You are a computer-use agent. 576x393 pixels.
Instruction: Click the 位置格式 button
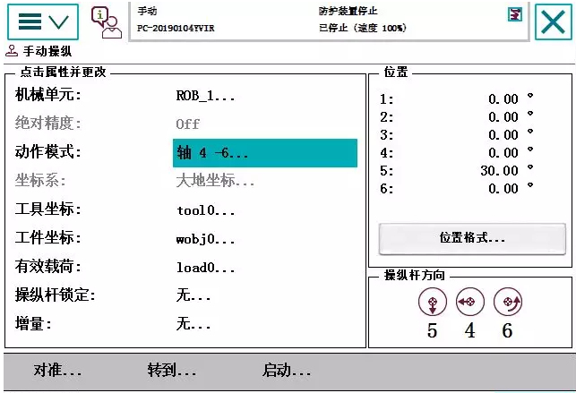pyautogui.click(x=472, y=238)
